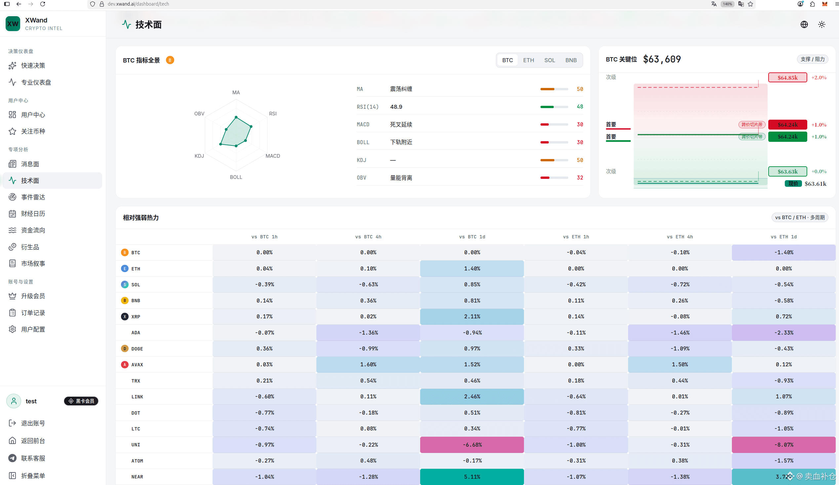
Task: Click the 支撑 / 阻力 pill button
Action: click(x=812, y=59)
